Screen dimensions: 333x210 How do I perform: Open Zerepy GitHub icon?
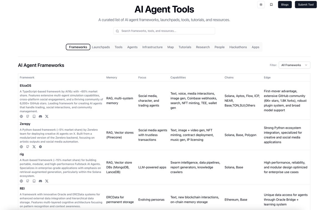point(28,147)
